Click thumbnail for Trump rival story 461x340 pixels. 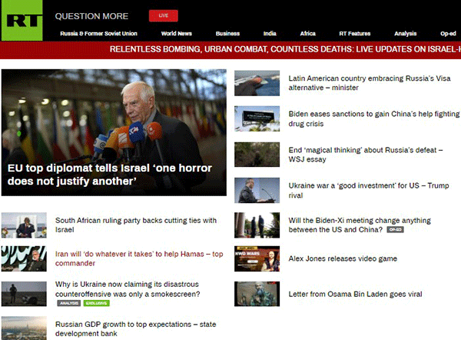pos(257,191)
